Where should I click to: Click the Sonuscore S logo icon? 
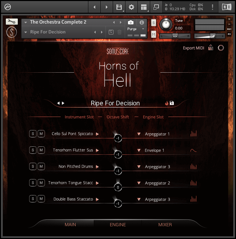coord(12,32)
